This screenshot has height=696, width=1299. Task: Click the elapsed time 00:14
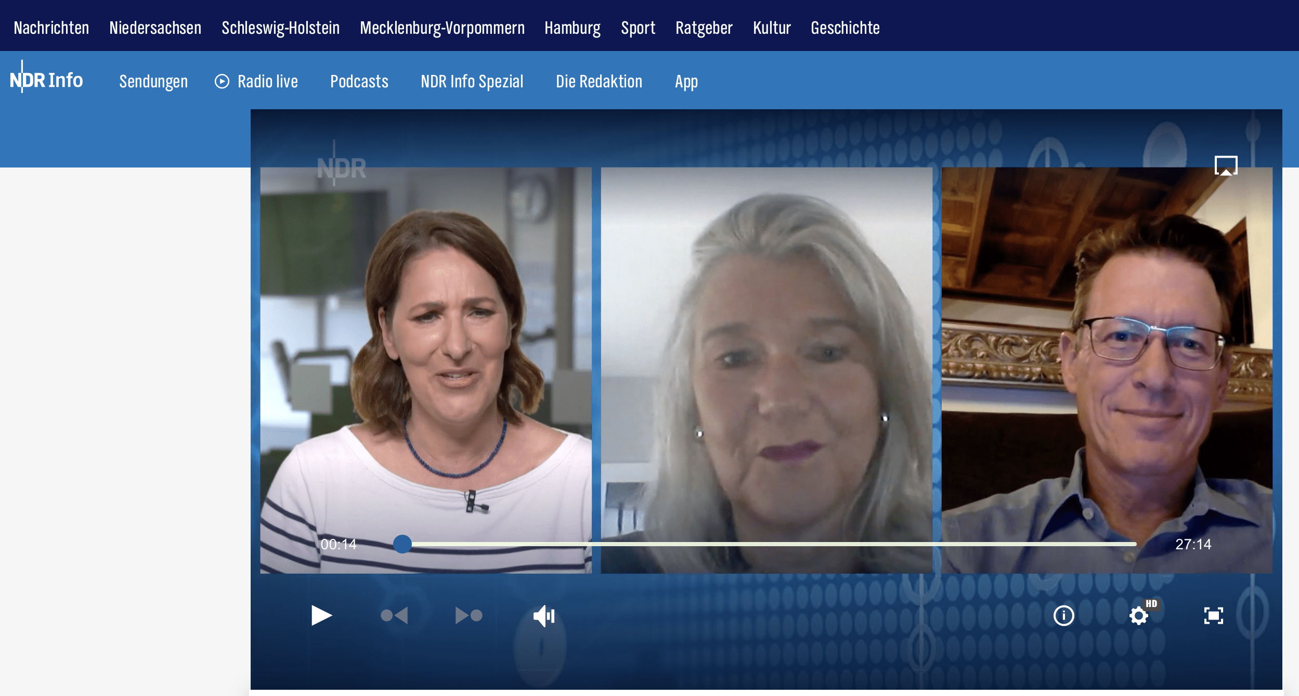click(339, 544)
